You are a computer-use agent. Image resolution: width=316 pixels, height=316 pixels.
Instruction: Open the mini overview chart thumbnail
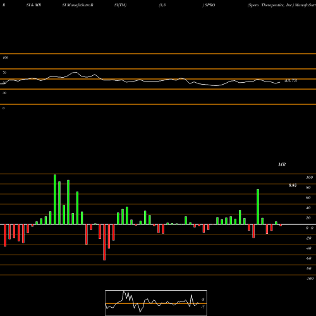tap(156, 303)
